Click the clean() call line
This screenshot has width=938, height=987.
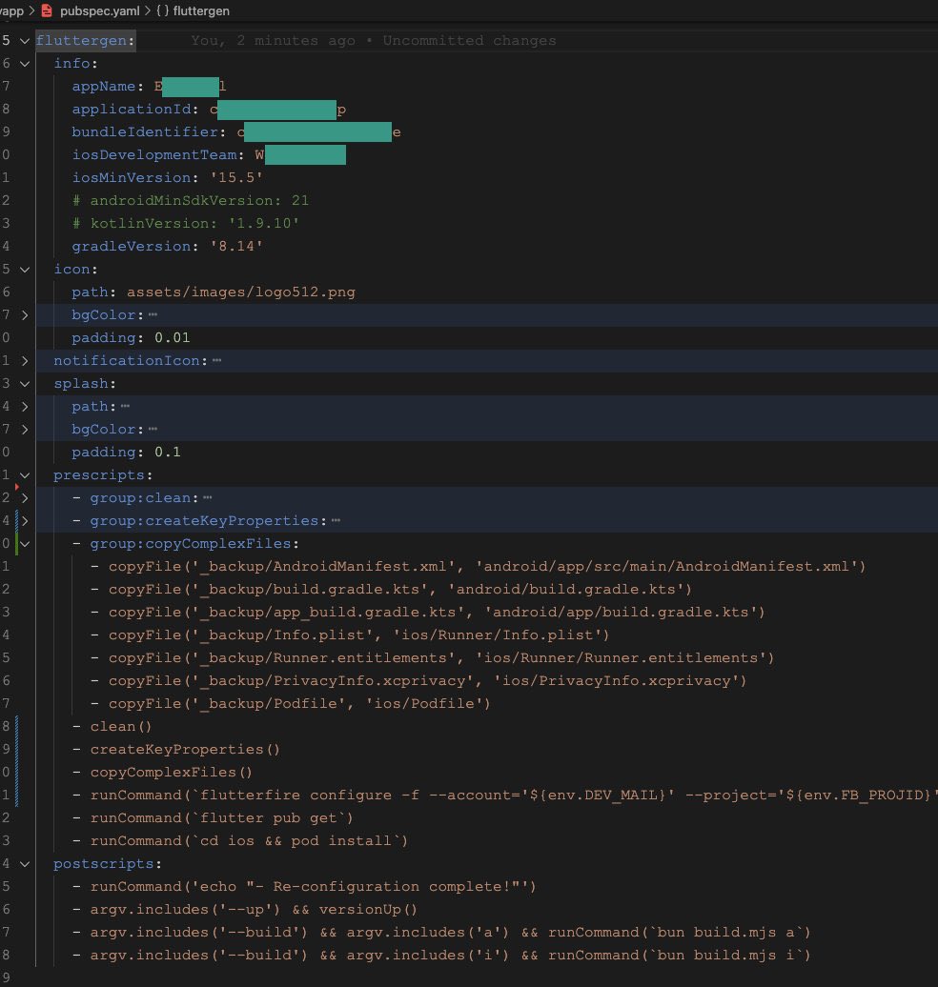(x=112, y=726)
